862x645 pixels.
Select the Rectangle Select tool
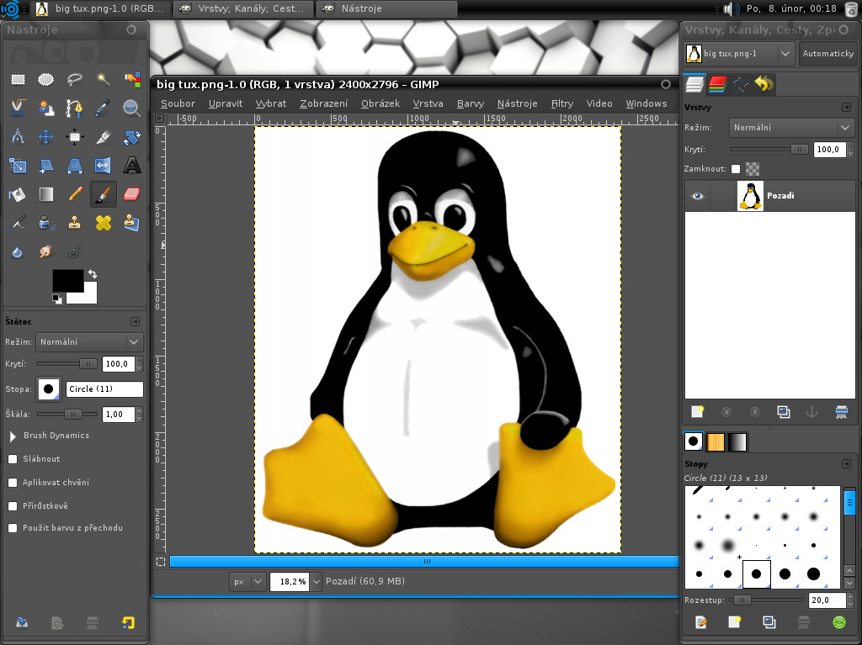click(x=18, y=80)
